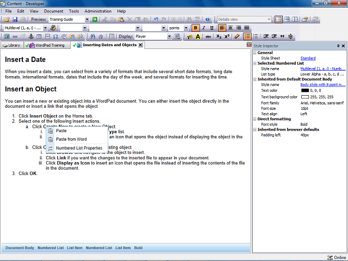The width and height of the screenshot is (348, 261).
Task: Apply superscript formatting
Action: pos(227,36)
